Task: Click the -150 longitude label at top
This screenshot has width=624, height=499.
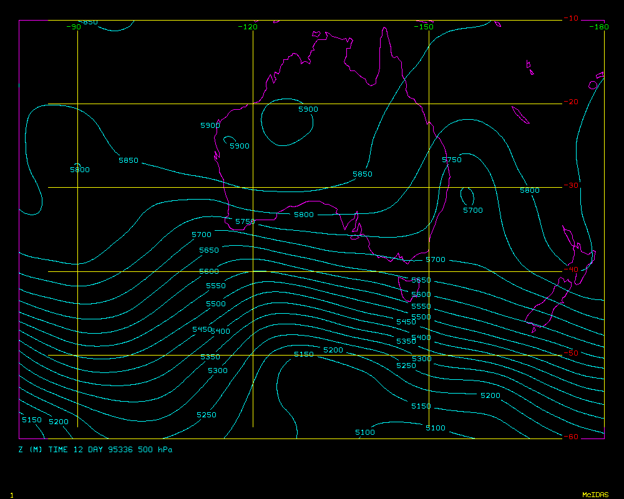Action: pos(424,27)
